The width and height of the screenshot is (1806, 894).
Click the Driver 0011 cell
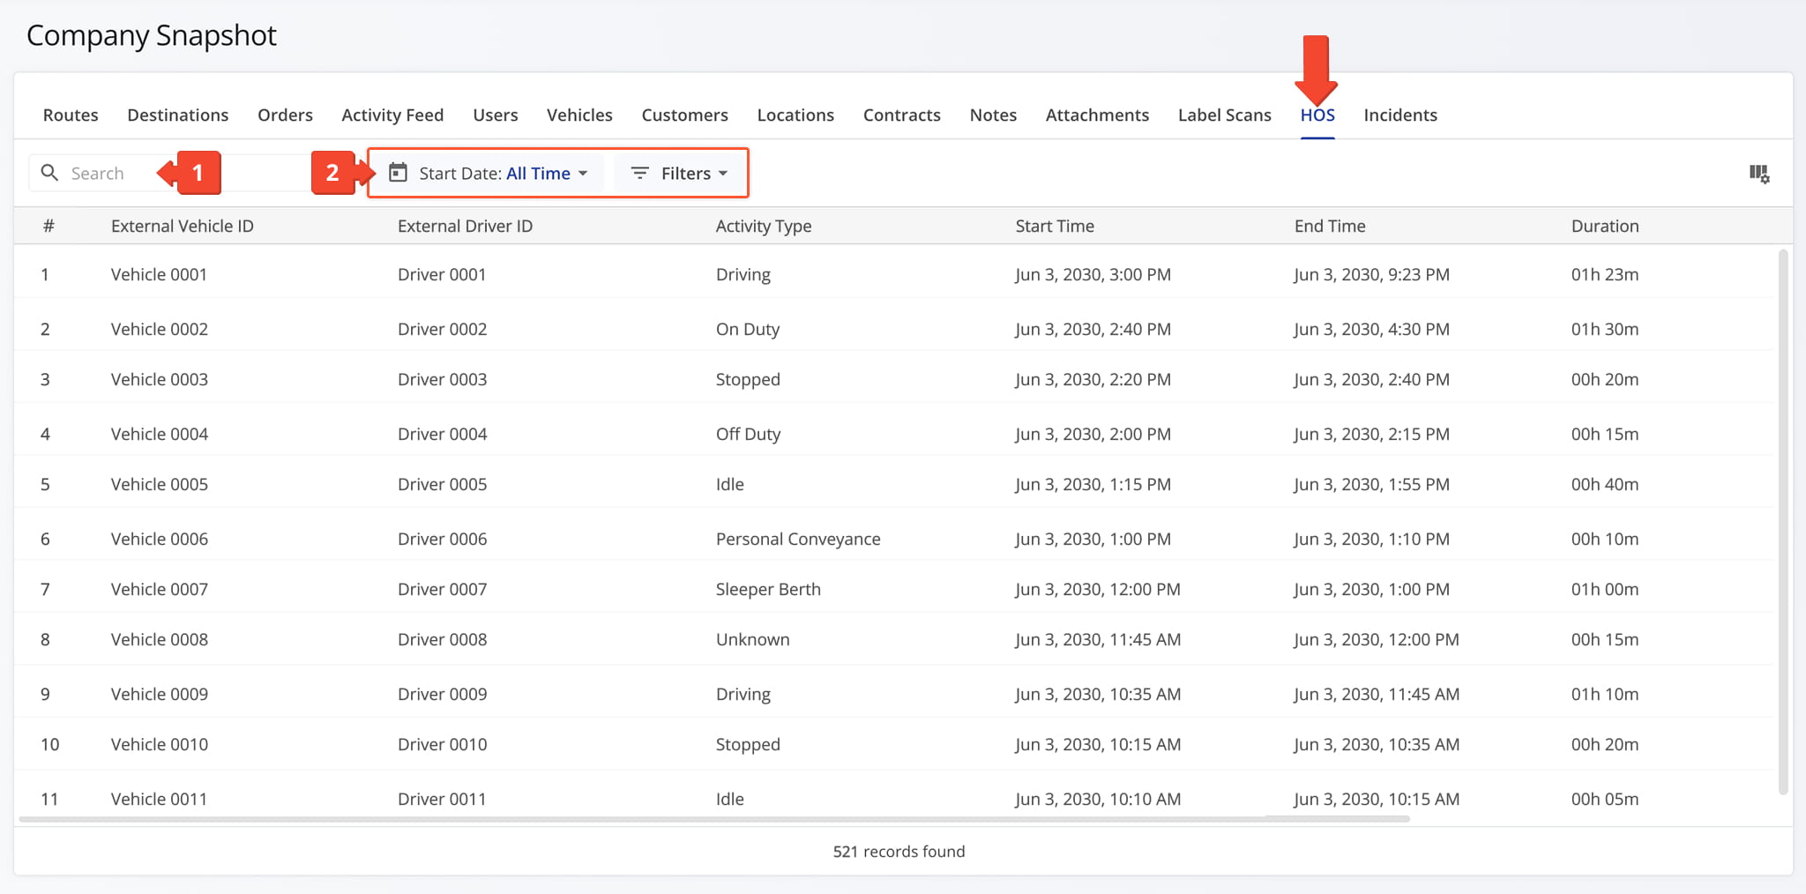(x=442, y=799)
